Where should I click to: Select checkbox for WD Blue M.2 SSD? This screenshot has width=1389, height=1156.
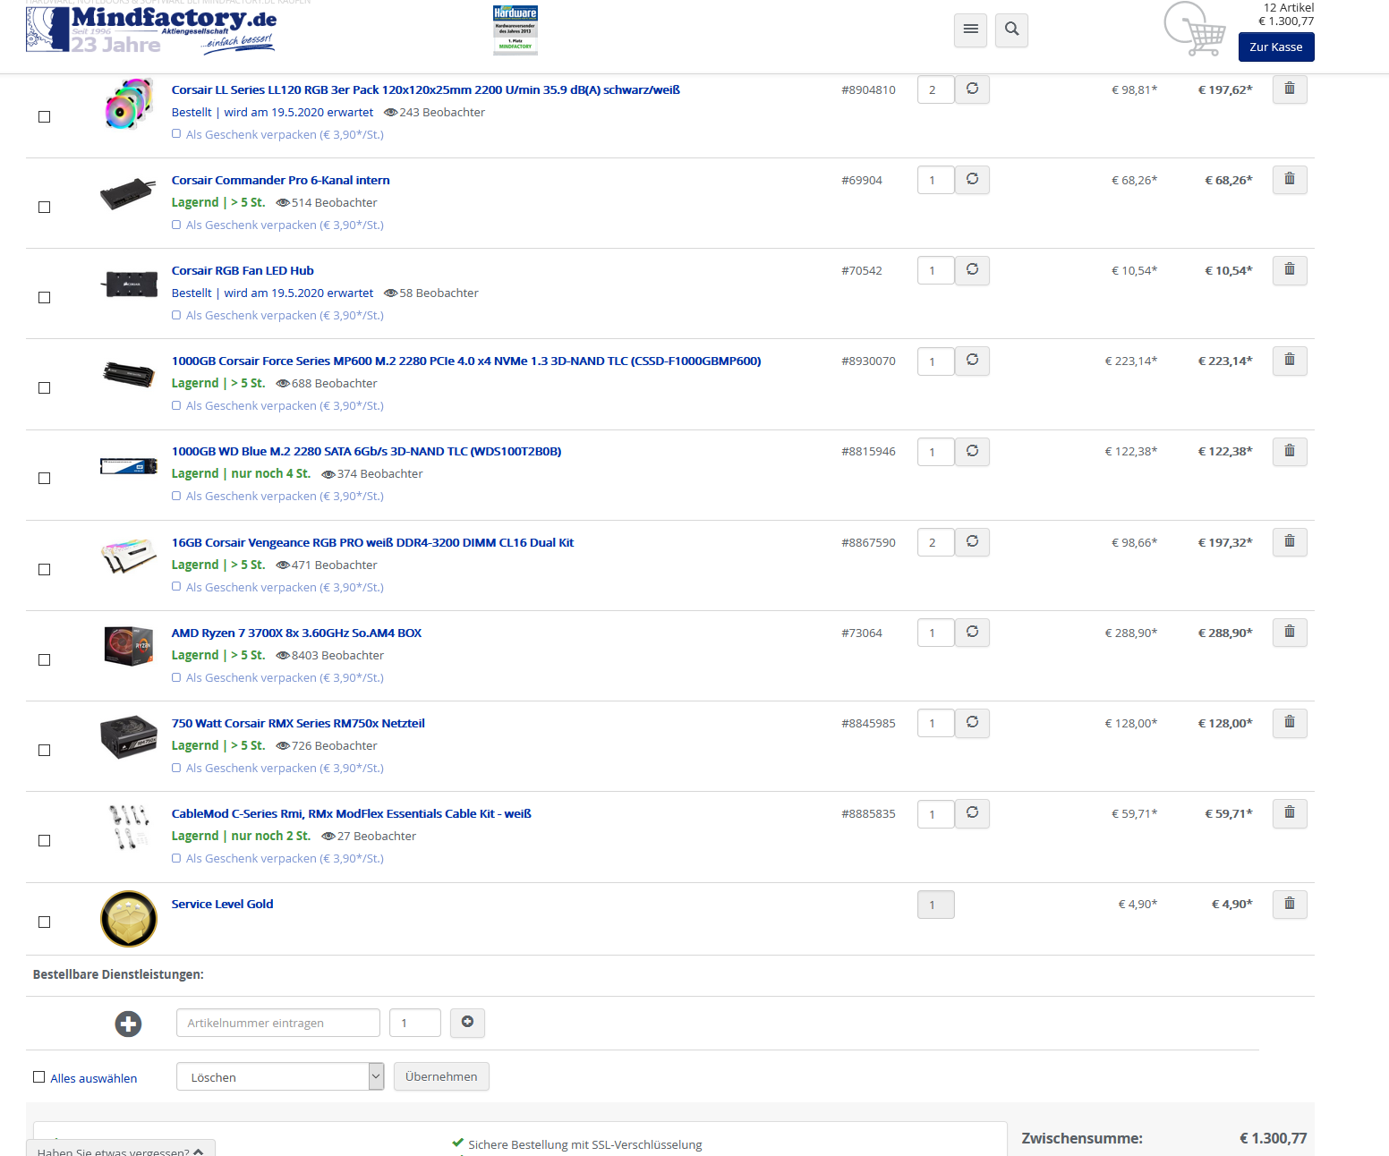click(x=44, y=479)
